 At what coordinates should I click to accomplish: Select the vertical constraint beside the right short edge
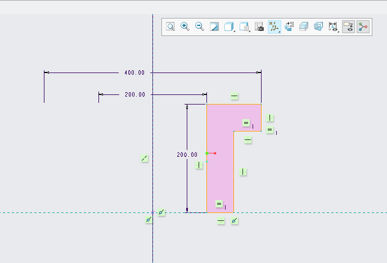270,118
